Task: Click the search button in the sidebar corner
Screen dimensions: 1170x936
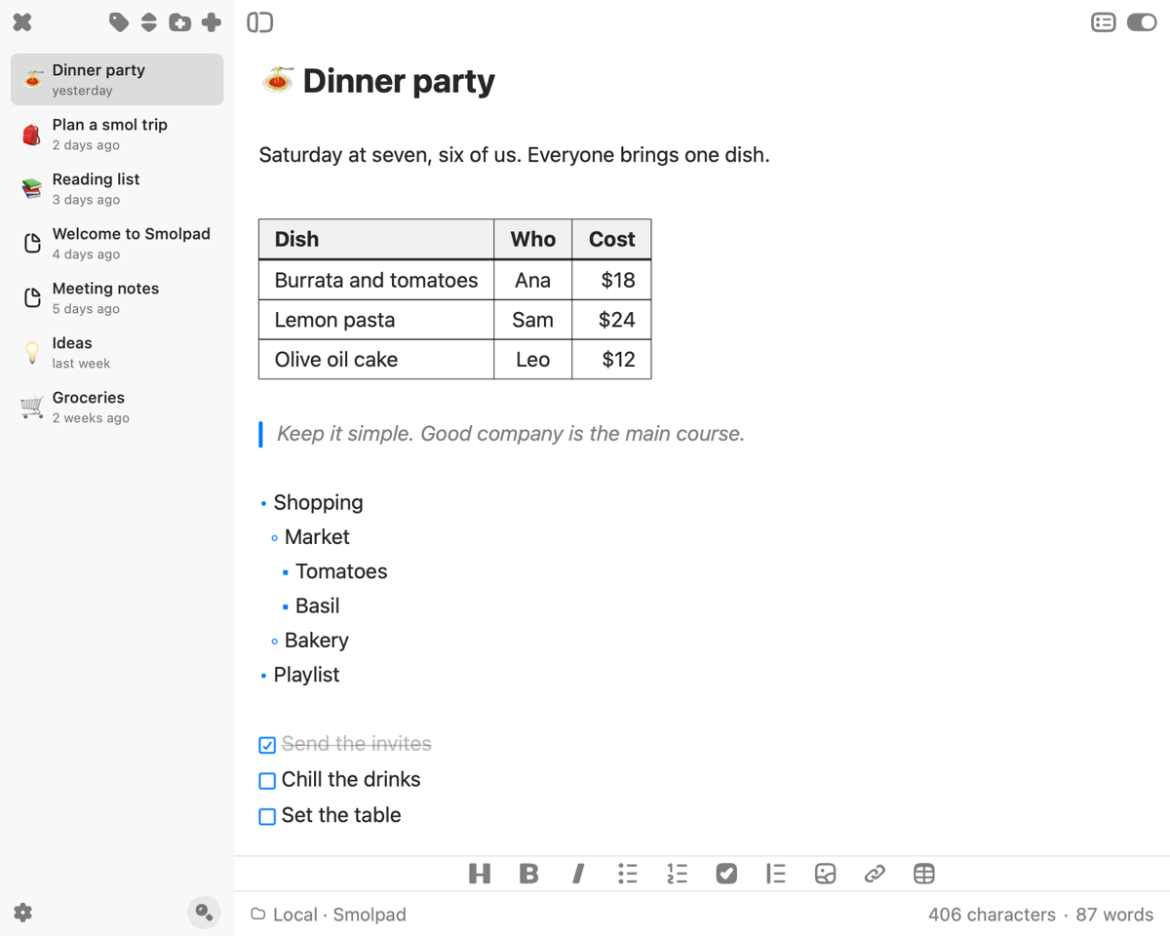Action: (x=204, y=913)
